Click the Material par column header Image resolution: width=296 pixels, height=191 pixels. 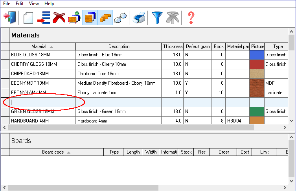coord(237,46)
